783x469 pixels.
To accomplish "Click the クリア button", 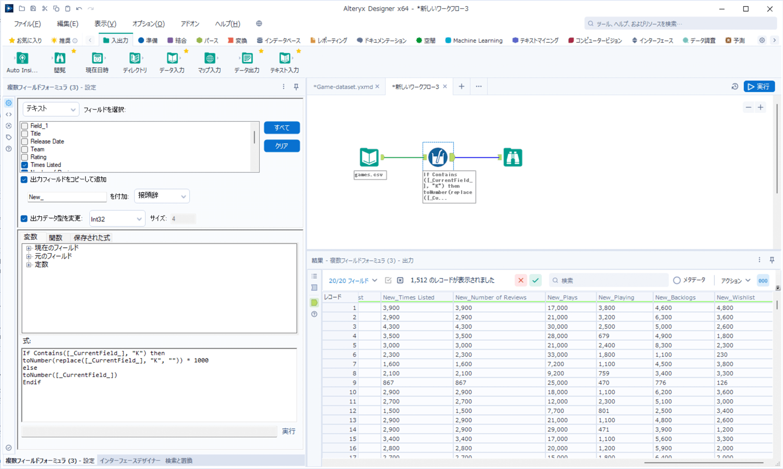I will (x=282, y=146).
